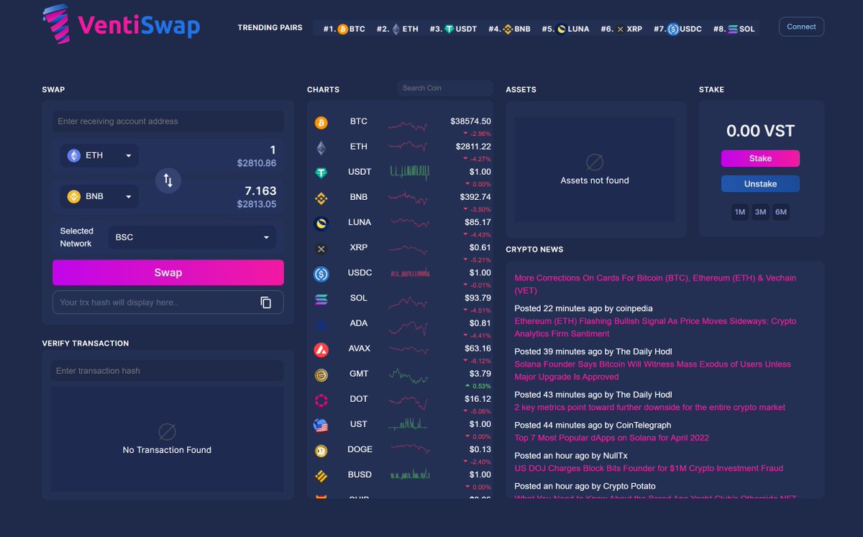This screenshot has height=537, width=863.
Task: Open the BNB target token dropdown
Action: tap(99, 196)
